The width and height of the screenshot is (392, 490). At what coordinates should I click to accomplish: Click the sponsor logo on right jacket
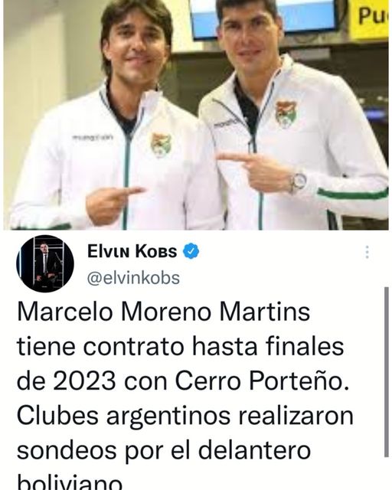tap(225, 122)
